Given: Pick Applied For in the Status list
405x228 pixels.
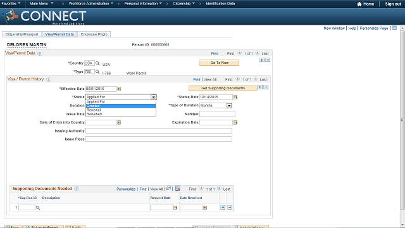Looking at the screenshot, I should (121, 102).
